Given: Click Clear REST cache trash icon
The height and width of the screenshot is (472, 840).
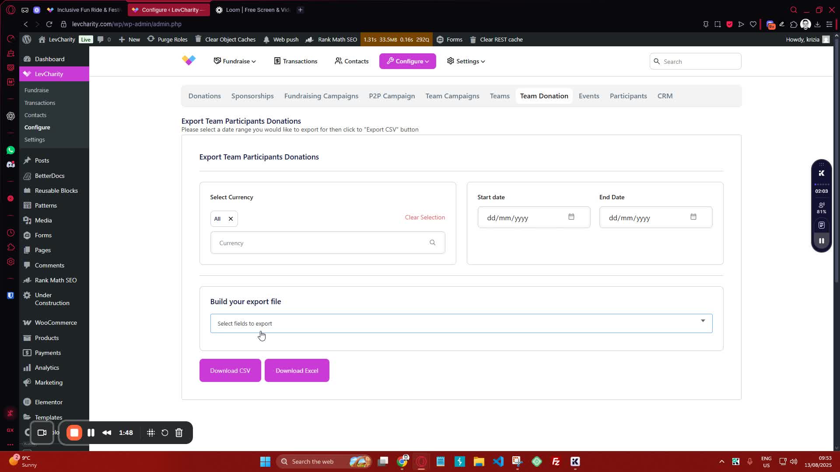Looking at the screenshot, I should click(x=473, y=39).
